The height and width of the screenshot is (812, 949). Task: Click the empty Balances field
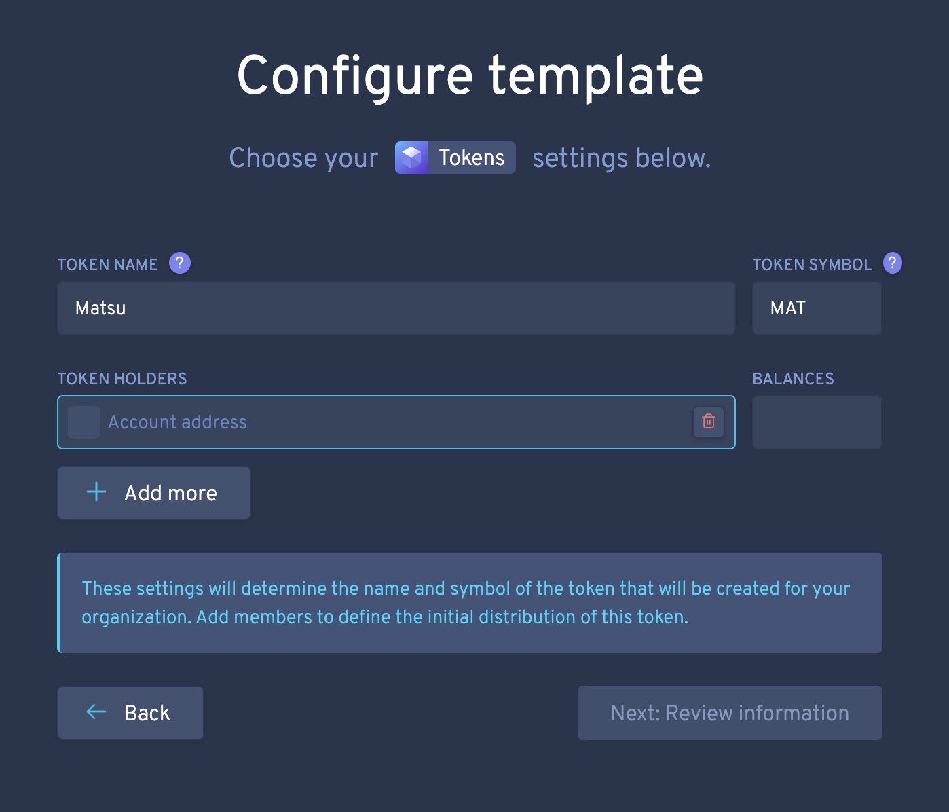coord(817,422)
